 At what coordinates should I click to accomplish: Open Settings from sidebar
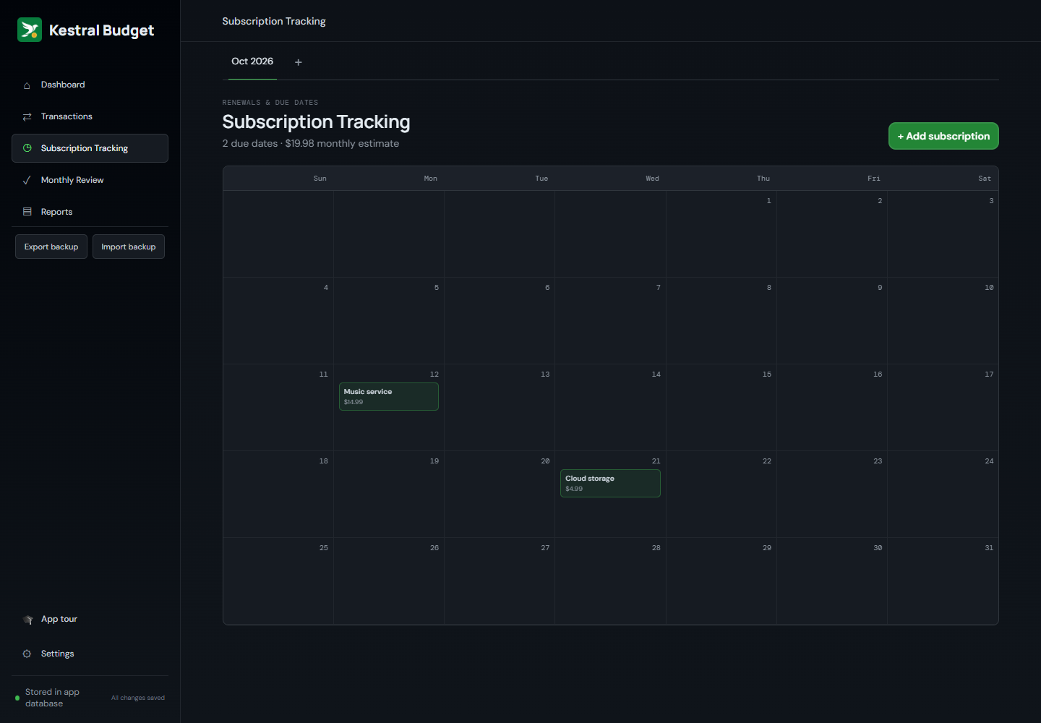coord(90,654)
